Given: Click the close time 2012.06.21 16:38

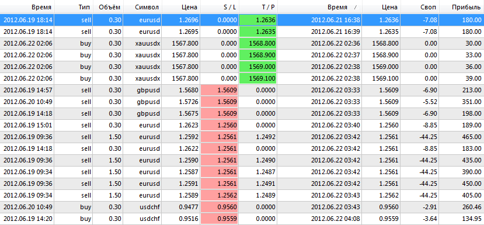Looking at the screenshot, I should click(x=336, y=20).
